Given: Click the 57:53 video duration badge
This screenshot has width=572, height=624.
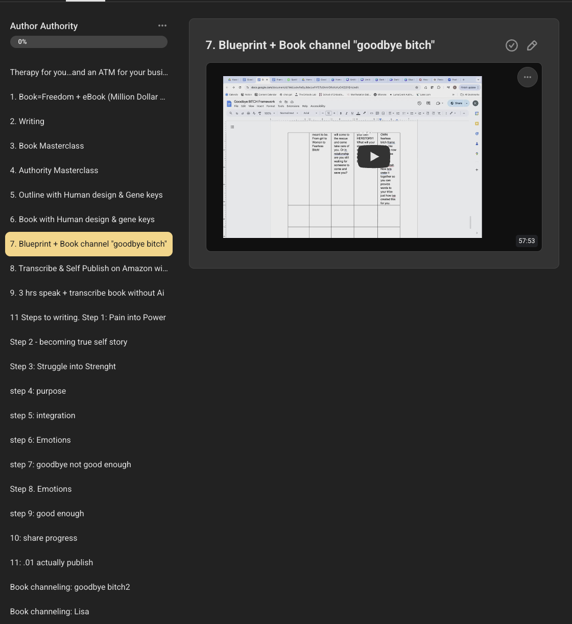Looking at the screenshot, I should (527, 241).
